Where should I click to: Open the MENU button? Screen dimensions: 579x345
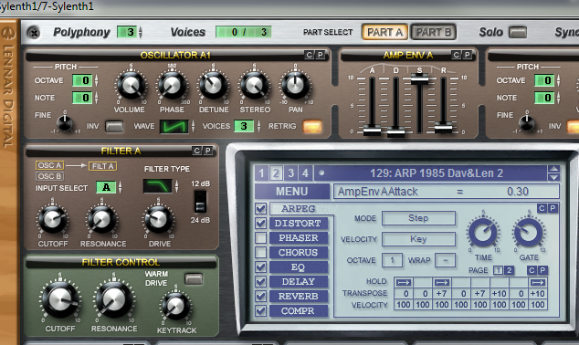[291, 192]
